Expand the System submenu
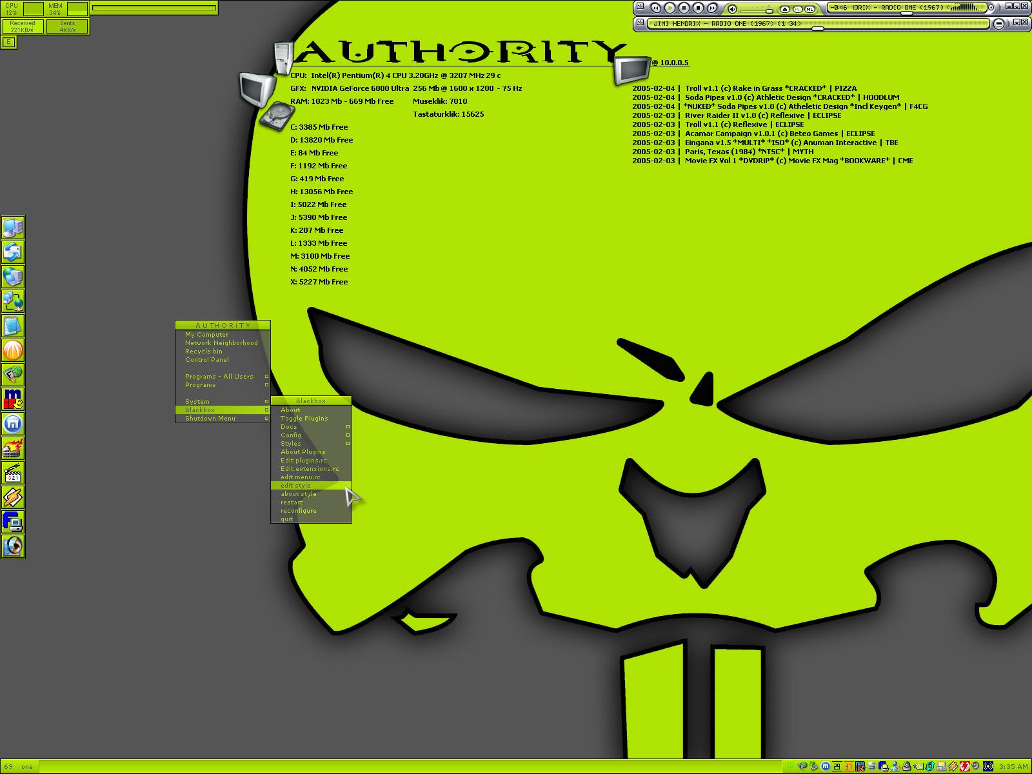The width and height of the screenshot is (1032, 774). click(x=266, y=401)
